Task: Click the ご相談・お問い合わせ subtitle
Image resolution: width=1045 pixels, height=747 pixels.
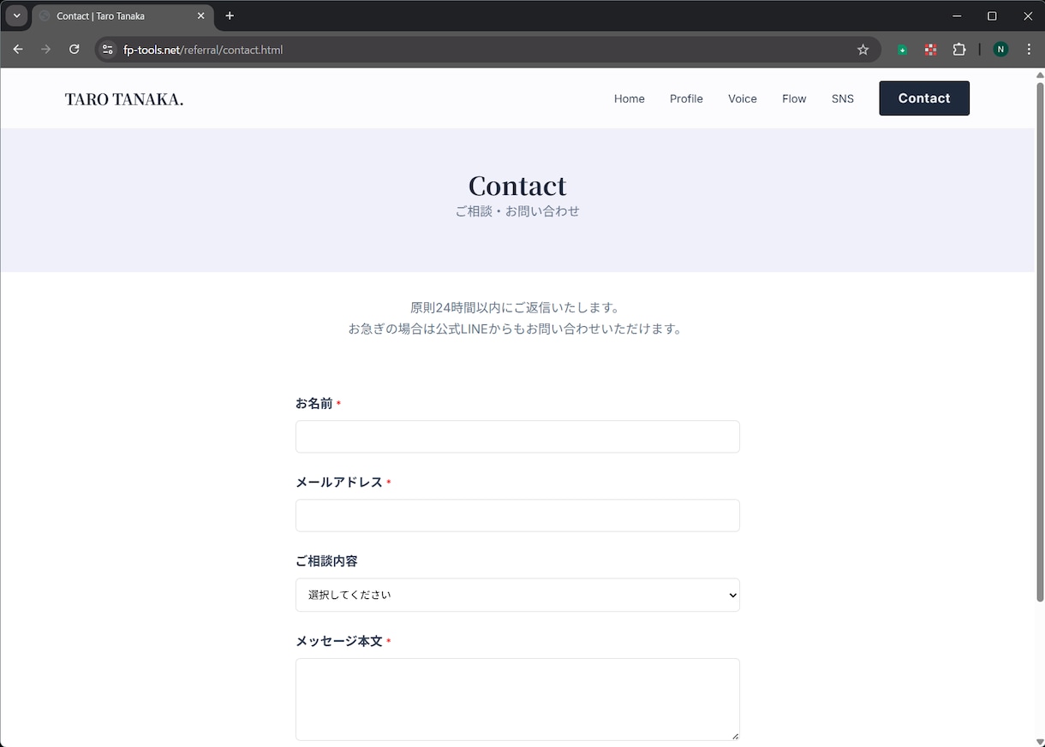Action: click(517, 211)
